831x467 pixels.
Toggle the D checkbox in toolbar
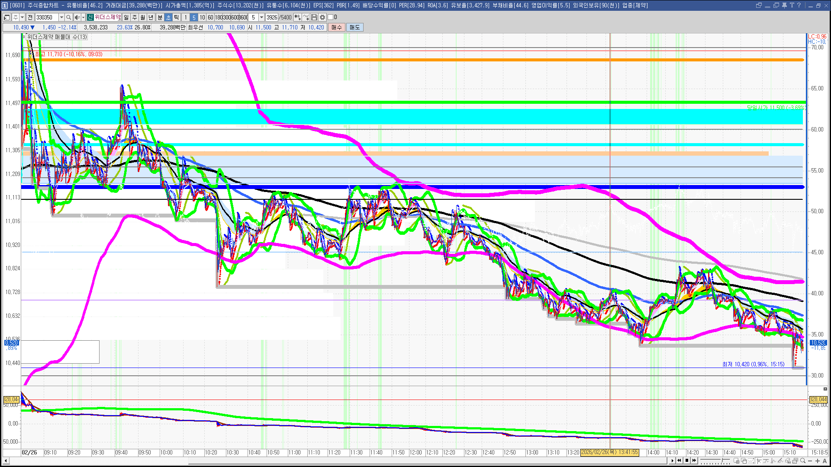[330, 17]
